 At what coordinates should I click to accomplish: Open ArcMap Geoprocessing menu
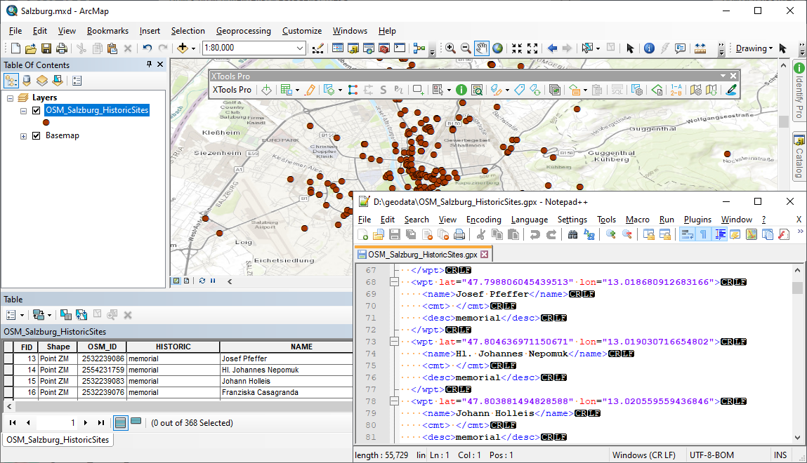[244, 31]
